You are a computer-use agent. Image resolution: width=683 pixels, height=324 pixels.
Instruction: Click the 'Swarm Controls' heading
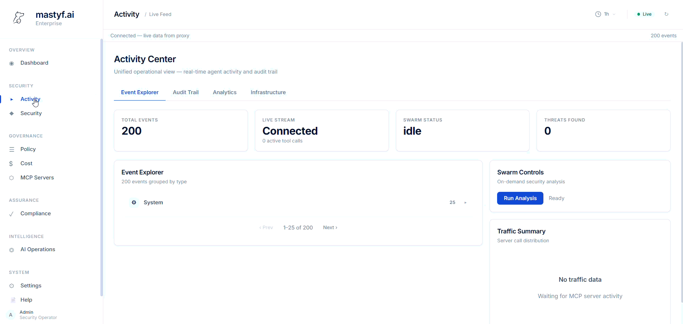(x=520, y=172)
